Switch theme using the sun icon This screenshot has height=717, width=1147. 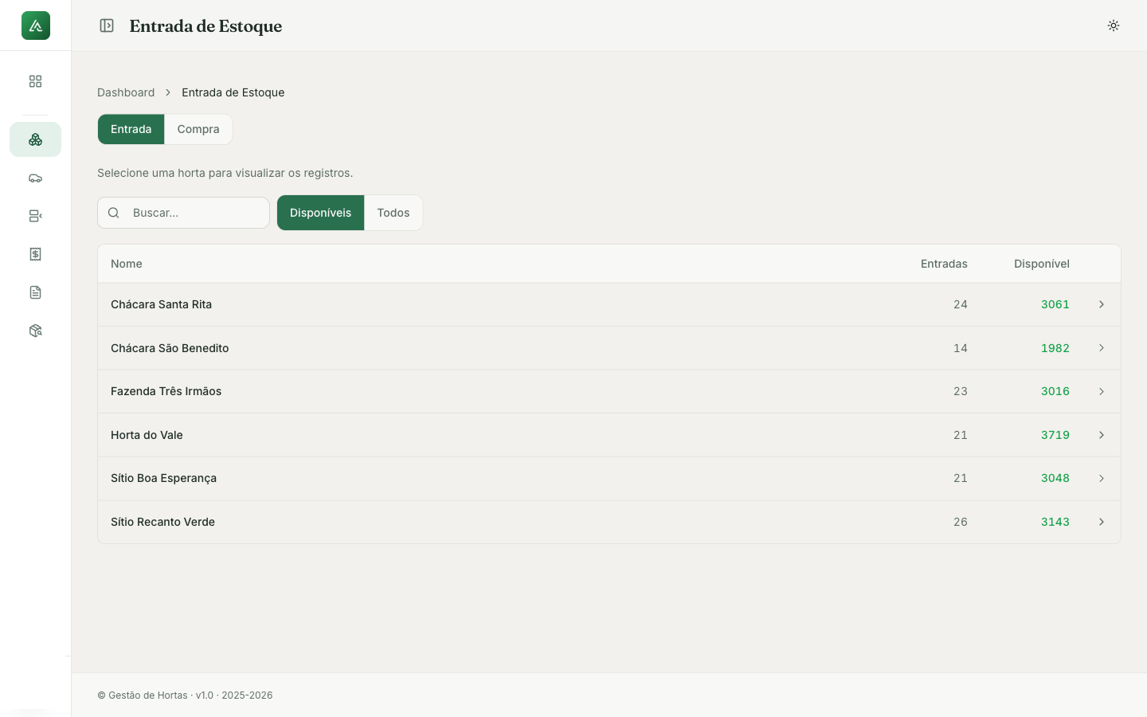tap(1114, 25)
